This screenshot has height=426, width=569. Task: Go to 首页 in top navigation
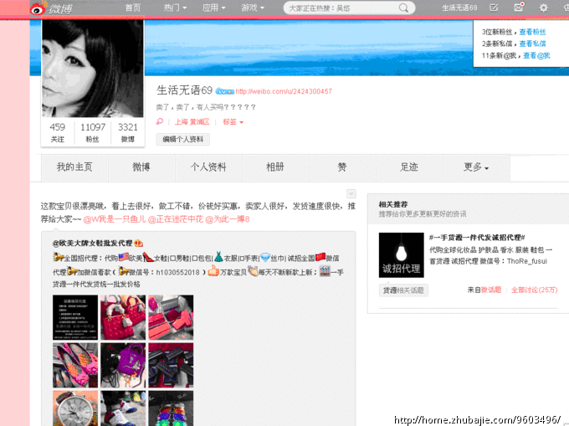133,8
